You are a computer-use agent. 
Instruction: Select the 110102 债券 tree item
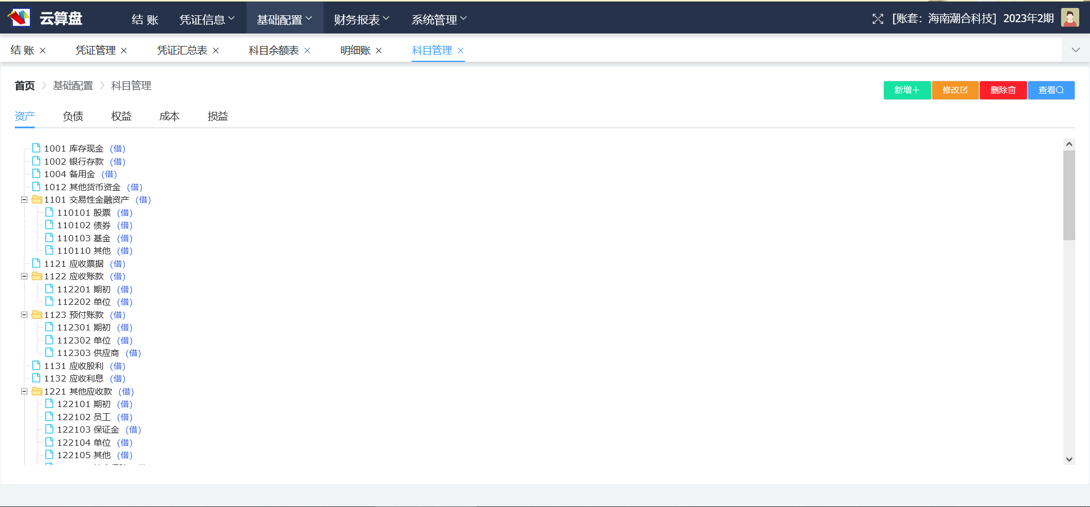click(94, 225)
